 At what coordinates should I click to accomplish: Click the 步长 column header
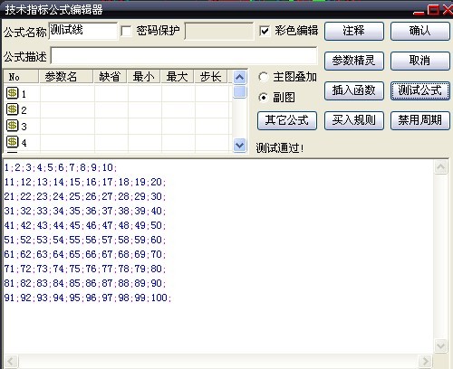[210, 77]
